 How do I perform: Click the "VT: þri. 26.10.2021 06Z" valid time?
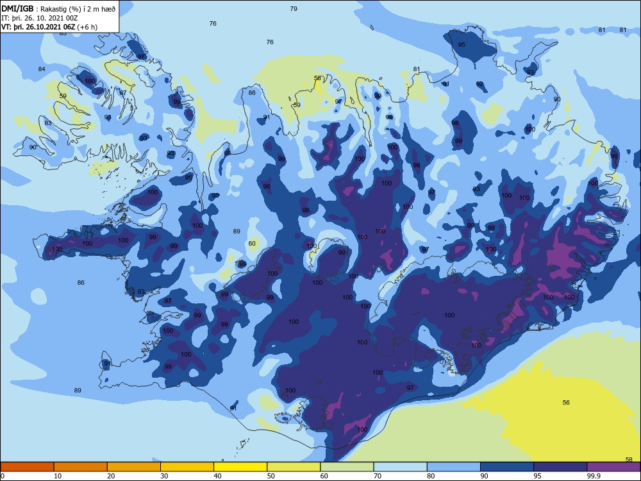click(x=38, y=27)
